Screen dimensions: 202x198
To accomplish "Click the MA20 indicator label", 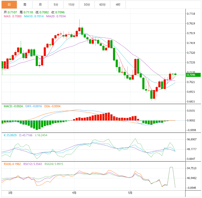I will [x=56, y=16].
